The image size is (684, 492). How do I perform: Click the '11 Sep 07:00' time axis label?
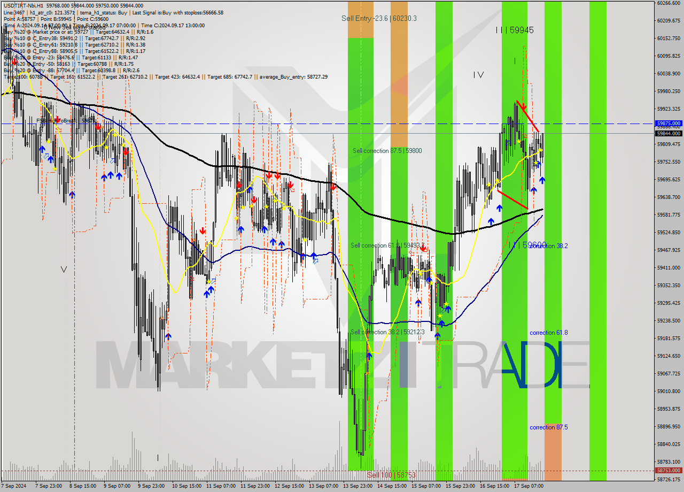click(x=221, y=486)
